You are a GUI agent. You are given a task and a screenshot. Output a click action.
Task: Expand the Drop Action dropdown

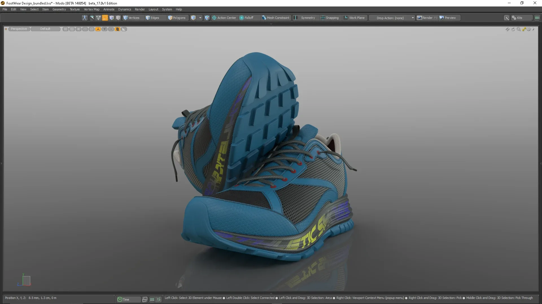(x=392, y=18)
